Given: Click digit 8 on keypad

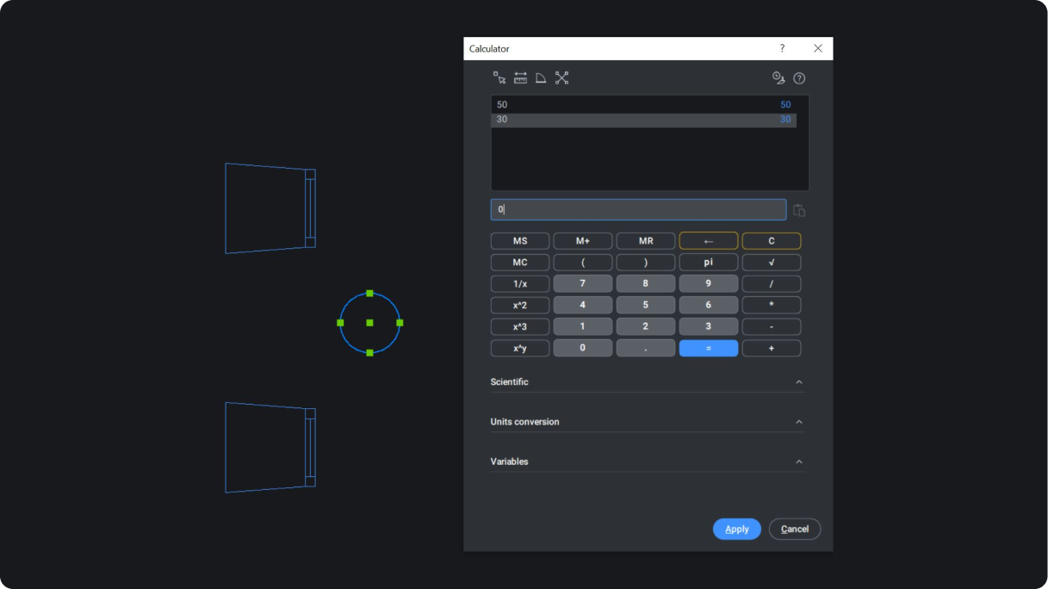Looking at the screenshot, I should 646,284.
